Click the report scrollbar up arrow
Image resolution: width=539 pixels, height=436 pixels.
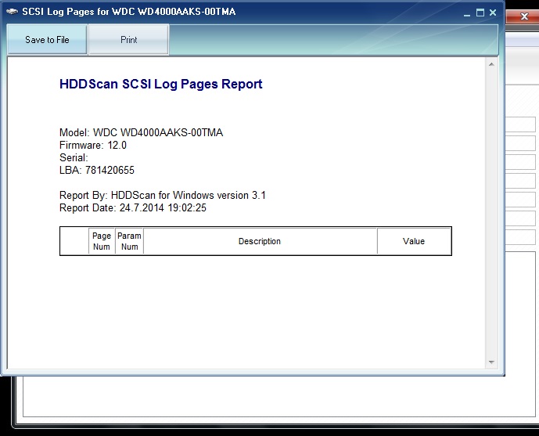tap(491, 64)
